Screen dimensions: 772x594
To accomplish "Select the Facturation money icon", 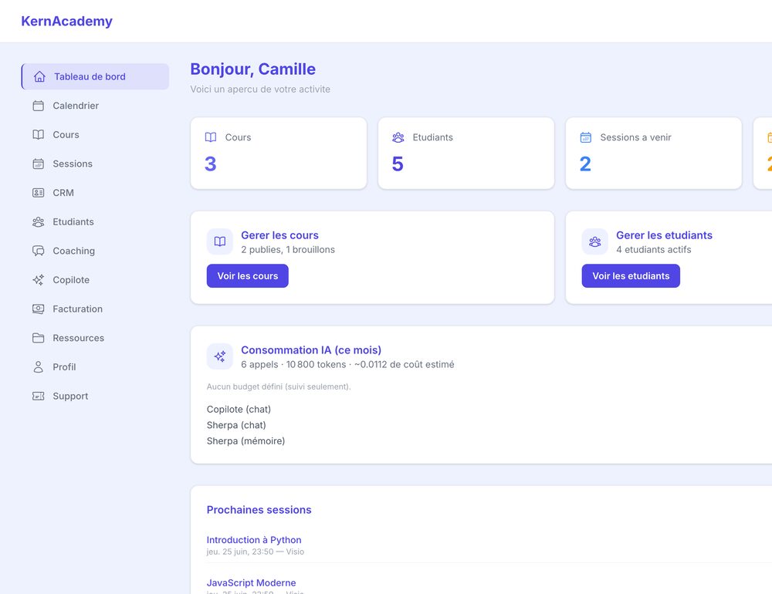I will click(x=38, y=309).
